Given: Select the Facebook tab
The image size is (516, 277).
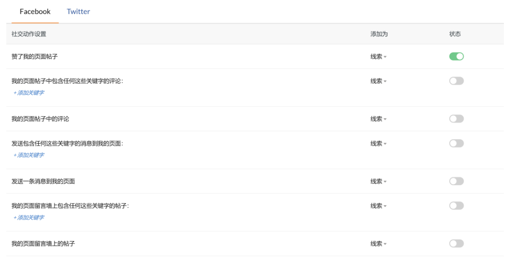Looking at the screenshot, I should [x=35, y=12].
